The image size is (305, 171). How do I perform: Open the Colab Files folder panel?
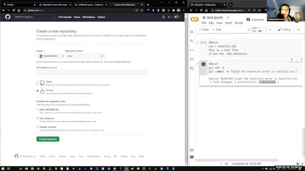click(x=192, y=68)
